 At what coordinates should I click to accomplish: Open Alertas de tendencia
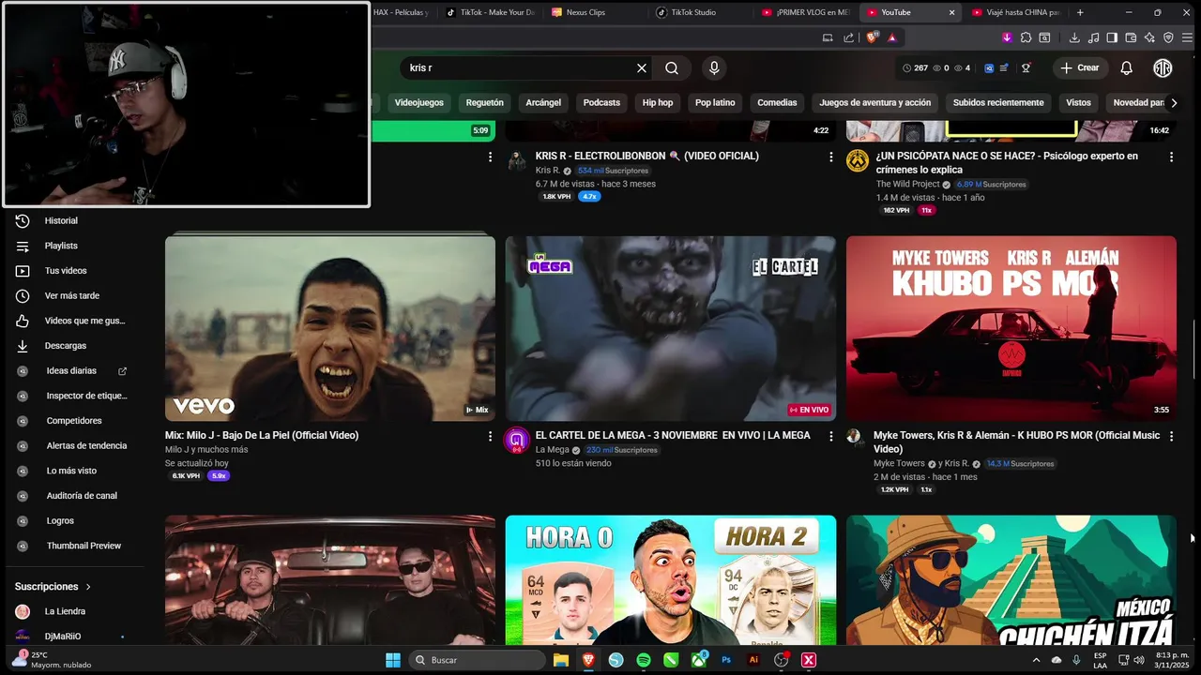coord(75,445)
